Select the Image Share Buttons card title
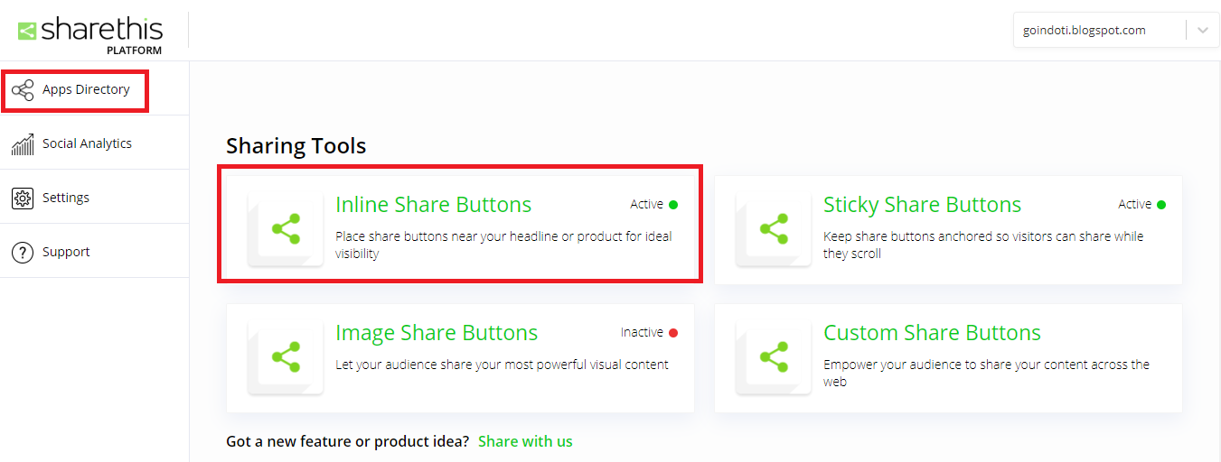Image resolution: width=1221 pixels, height=462 pixels. point(437,333)
